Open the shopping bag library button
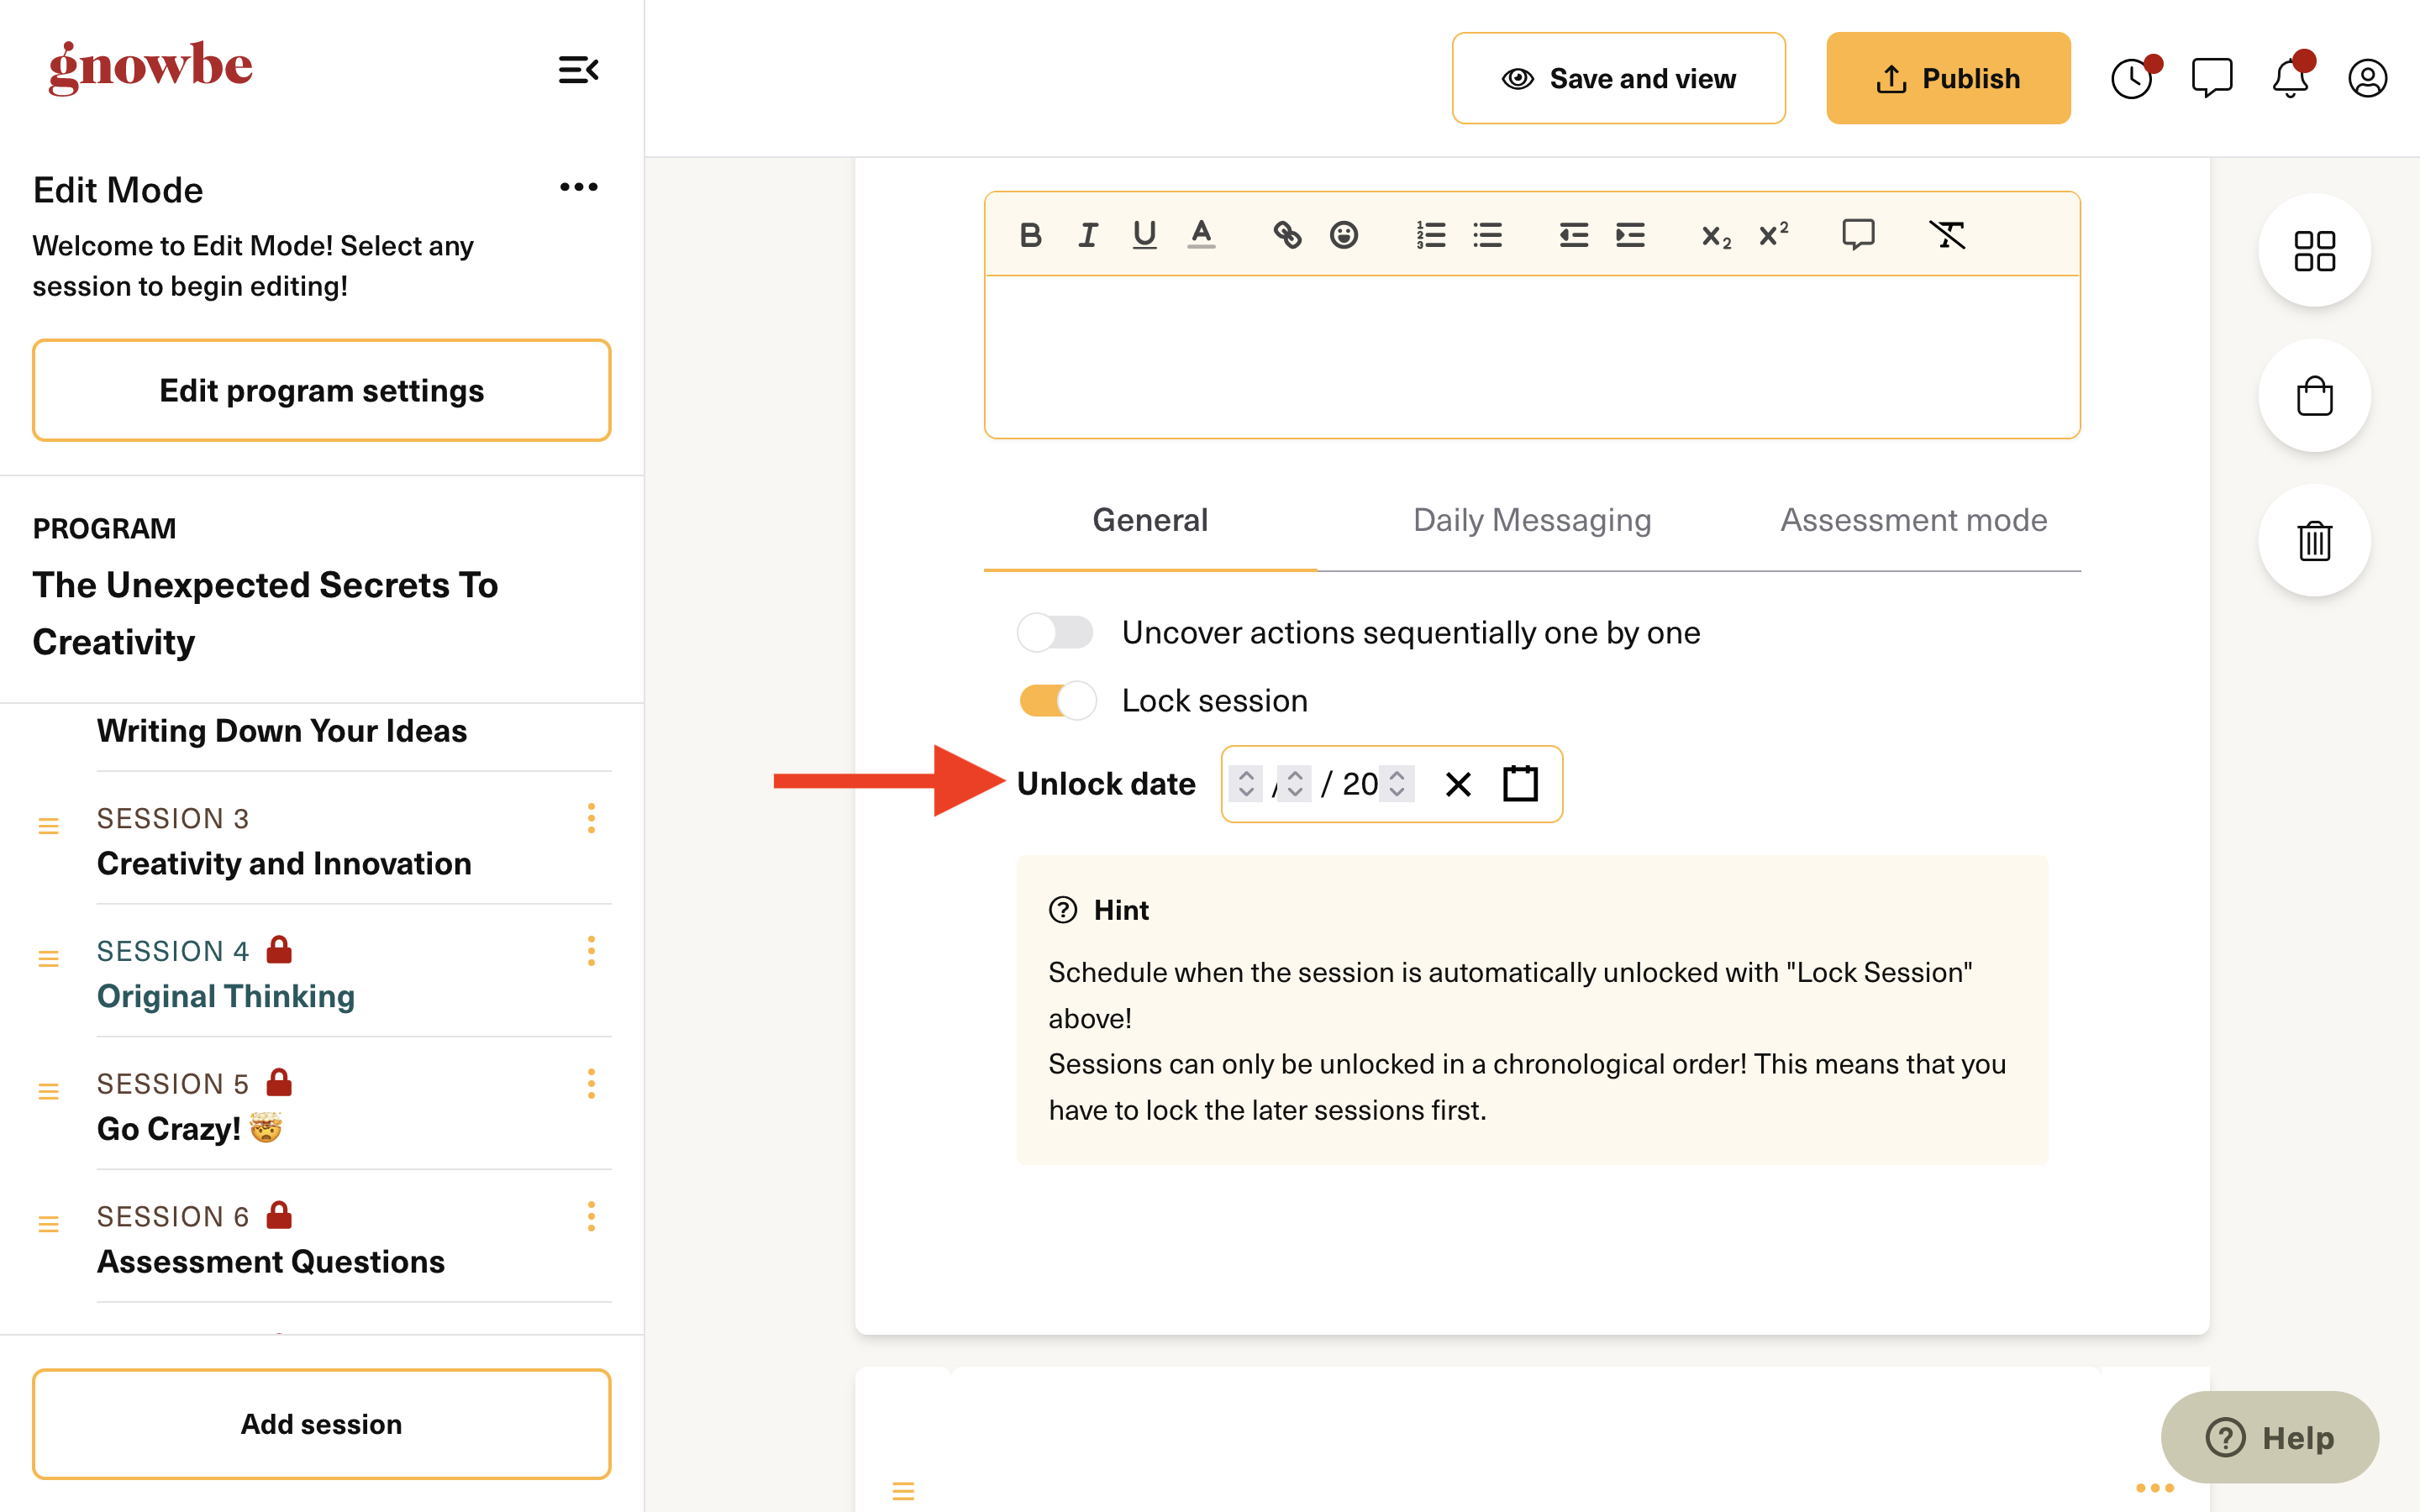 (x=2314, y=396)
